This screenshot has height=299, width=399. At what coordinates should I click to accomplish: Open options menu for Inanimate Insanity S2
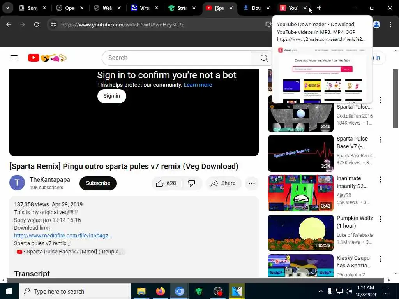pyautogui.click(x=380, y=179)
